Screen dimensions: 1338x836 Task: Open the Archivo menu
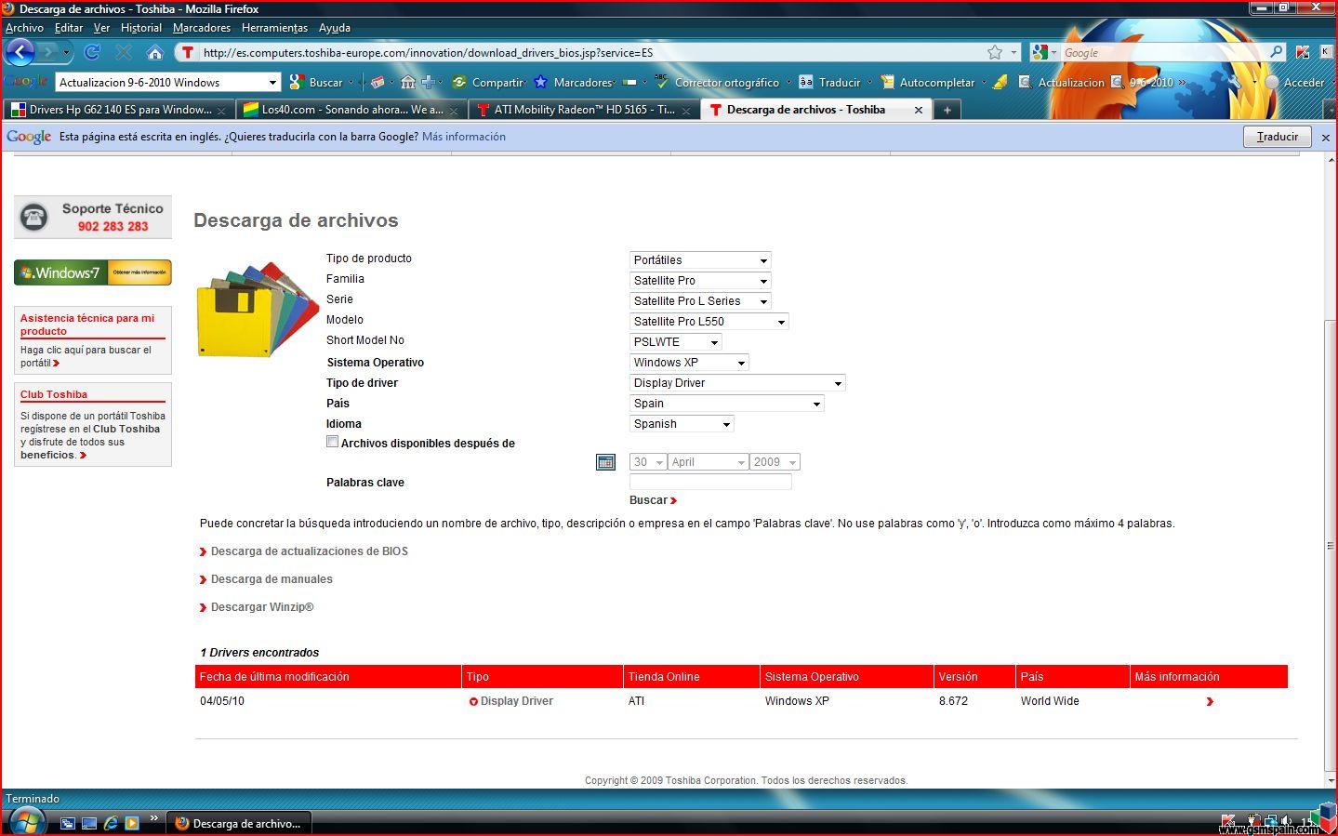[x=24, y=28]
